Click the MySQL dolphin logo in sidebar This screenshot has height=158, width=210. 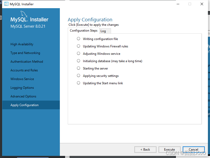24,14
